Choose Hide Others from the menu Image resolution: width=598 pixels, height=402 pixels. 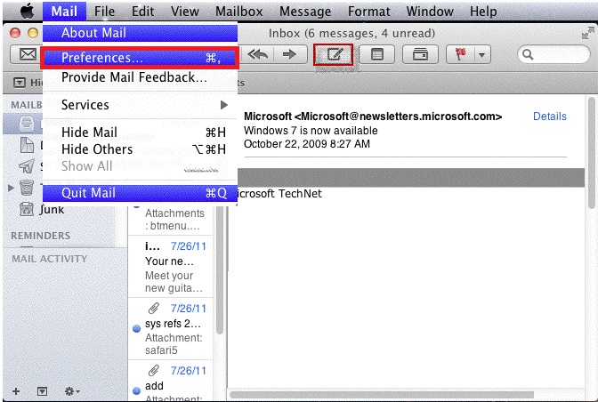[140, 149]
